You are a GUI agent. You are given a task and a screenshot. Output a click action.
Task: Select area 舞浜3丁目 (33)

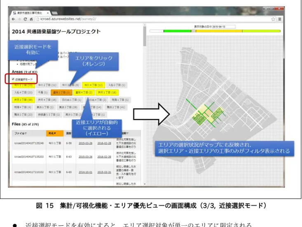click(23, 115)
